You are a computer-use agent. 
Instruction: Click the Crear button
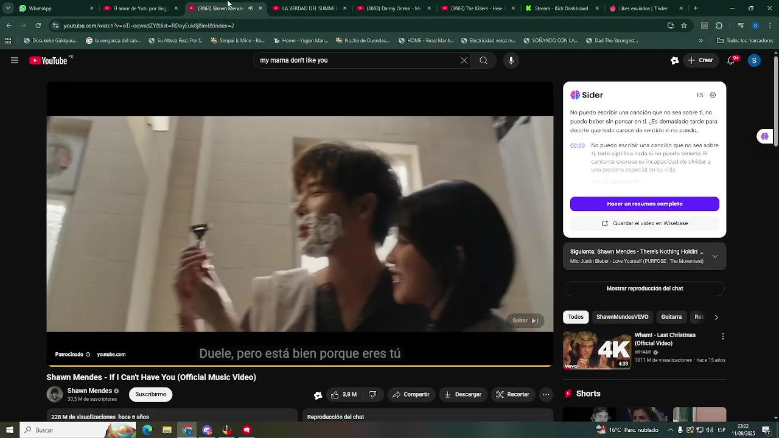click(x=700, y=60)
